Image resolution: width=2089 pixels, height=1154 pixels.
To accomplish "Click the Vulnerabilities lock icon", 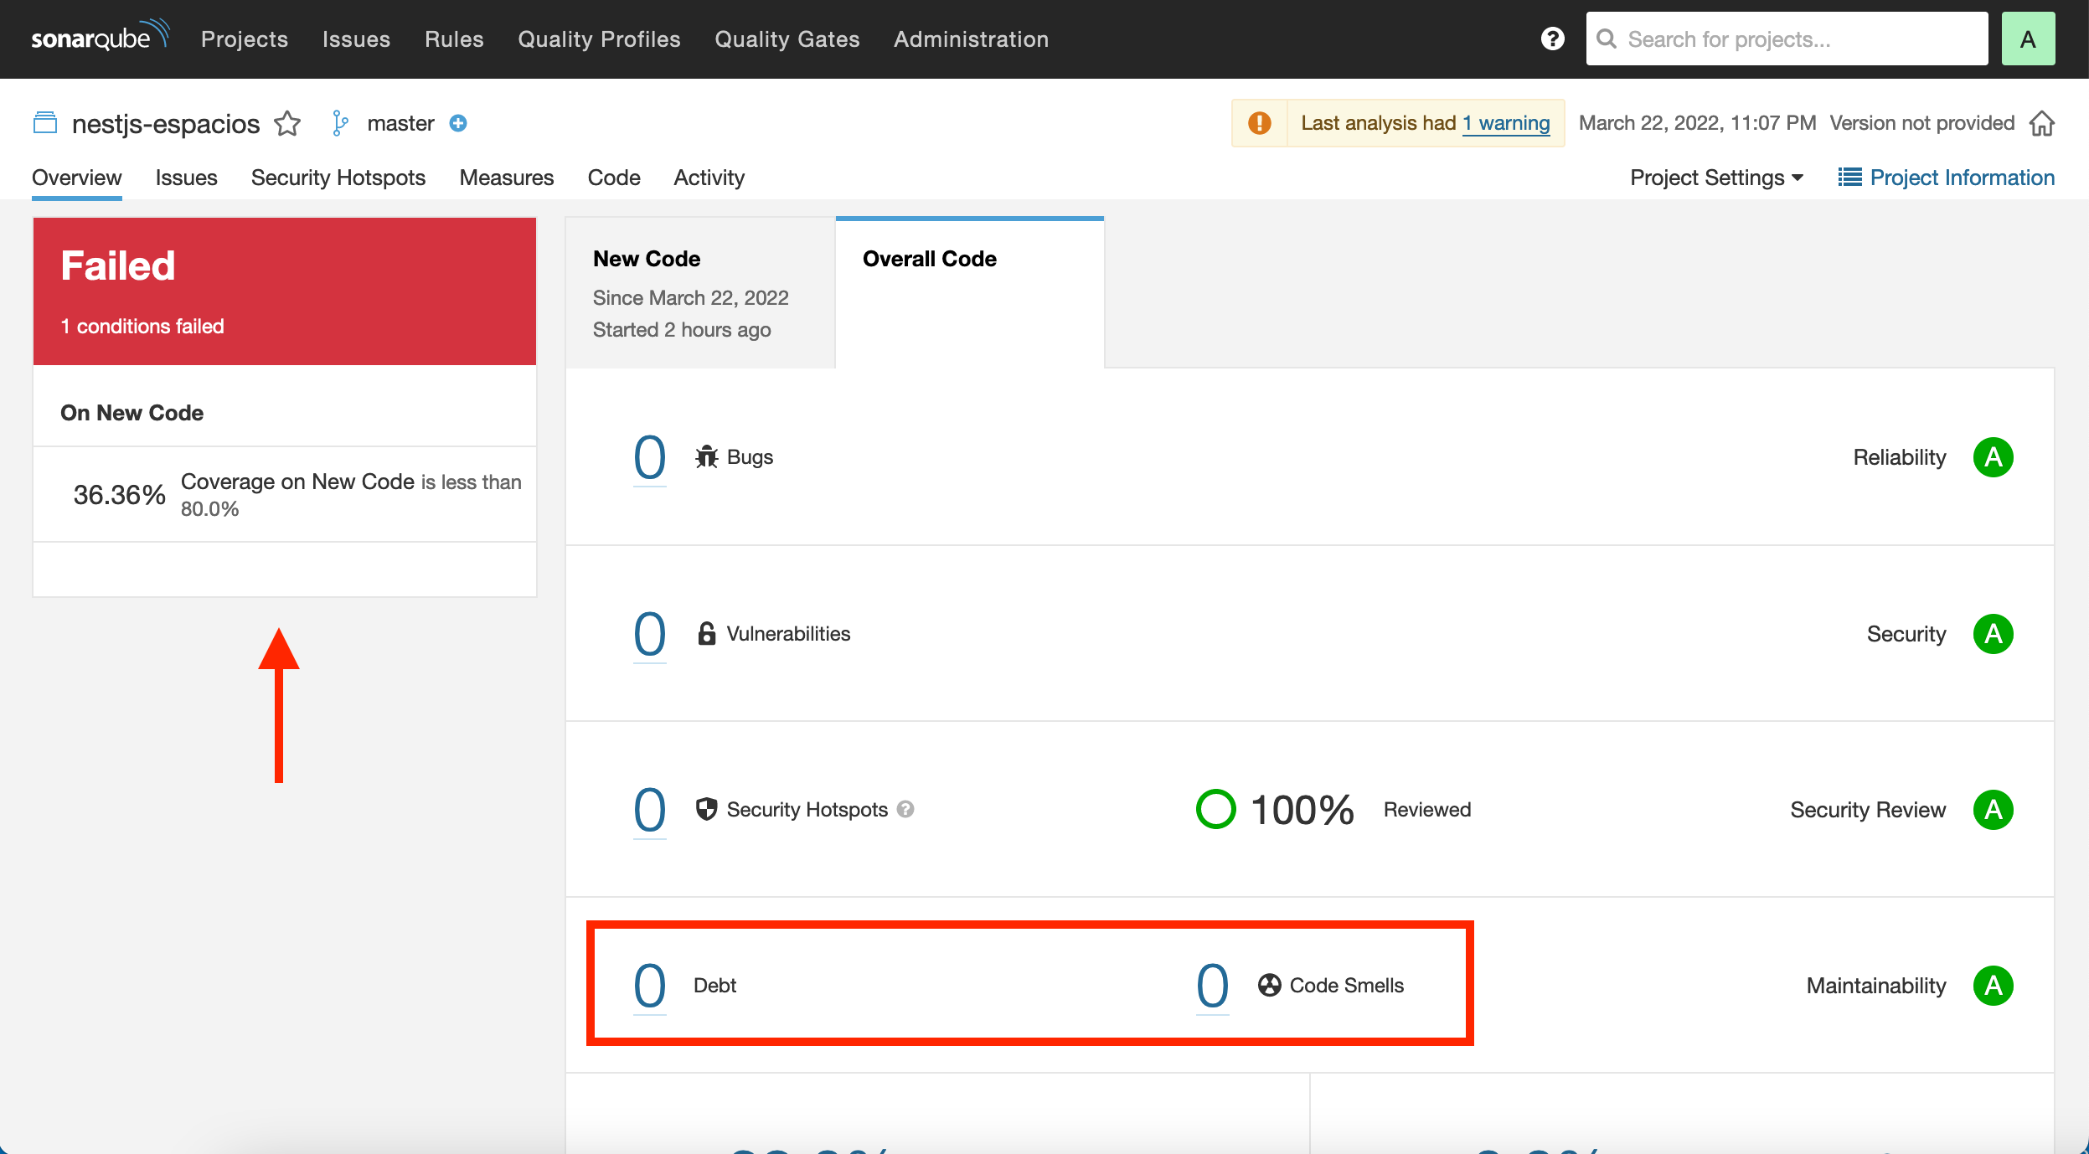I will tap(707, 634).
